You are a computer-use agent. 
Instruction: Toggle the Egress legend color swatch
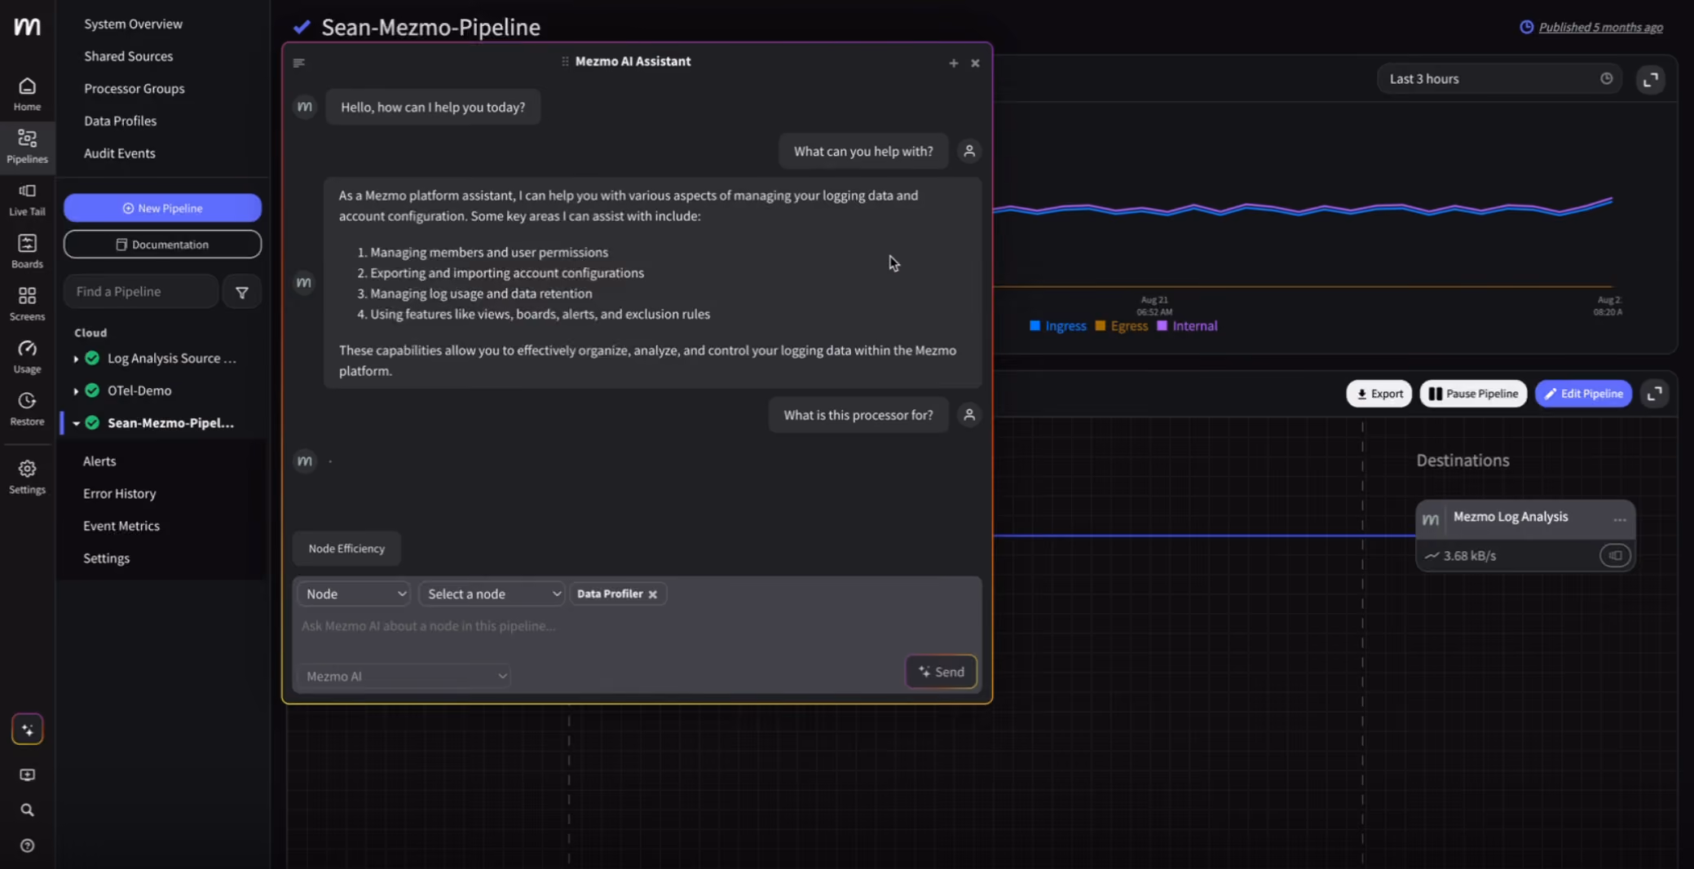tap(1101, 326)
